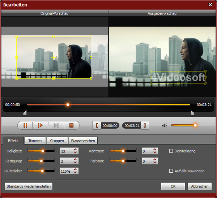Screen dimensions: 217x198
Task: Check the 'Auf alle anwenden' option
Action: [x=171, y=171]
